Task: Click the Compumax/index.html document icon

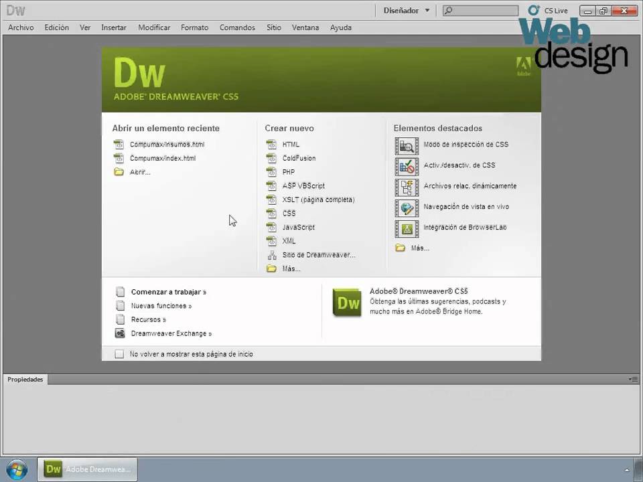Action: click(x=119, y=158)
